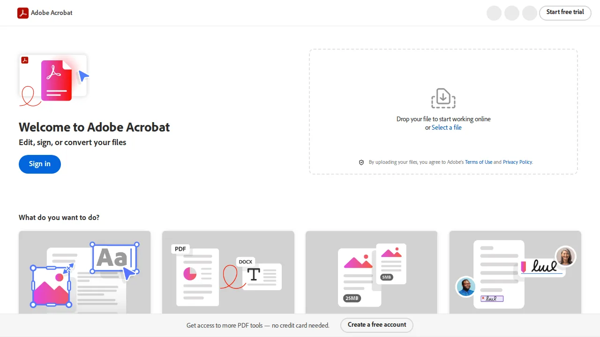Screen dimensions: 600x337
Task: Click Create a free account button
Action: point(377,325)
